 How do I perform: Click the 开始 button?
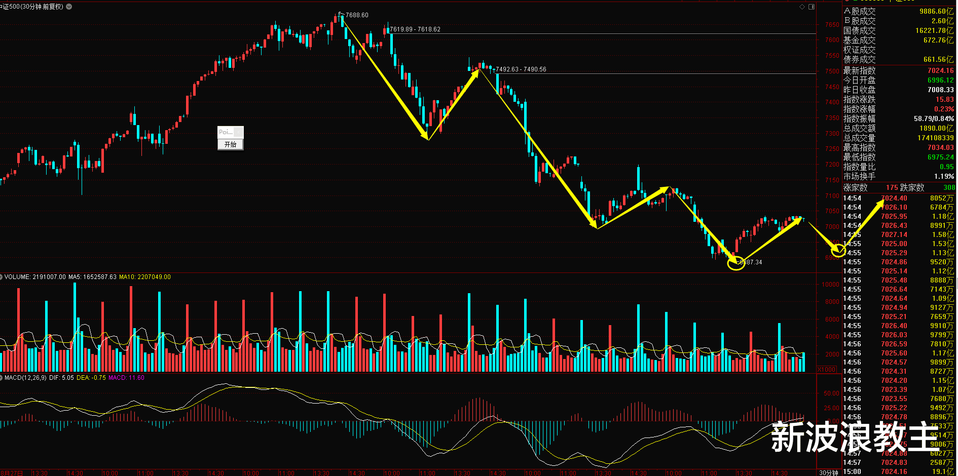click(x=231, y=144)
